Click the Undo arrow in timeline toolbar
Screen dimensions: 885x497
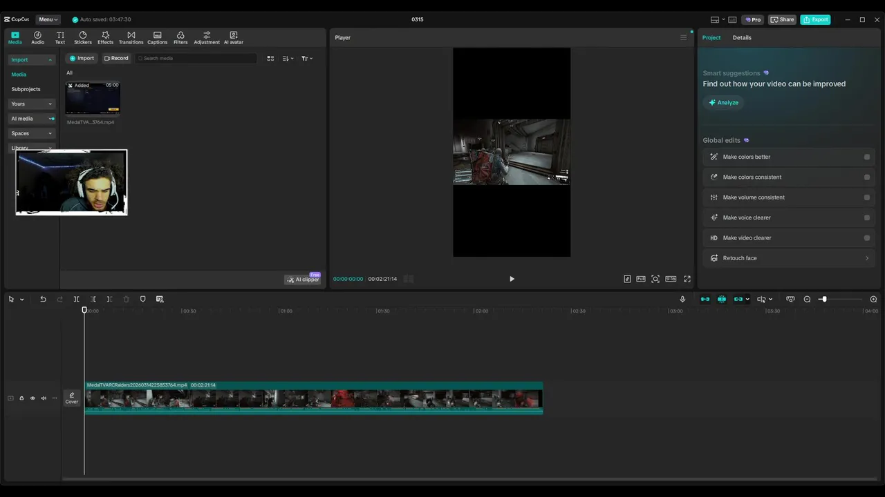43,299
